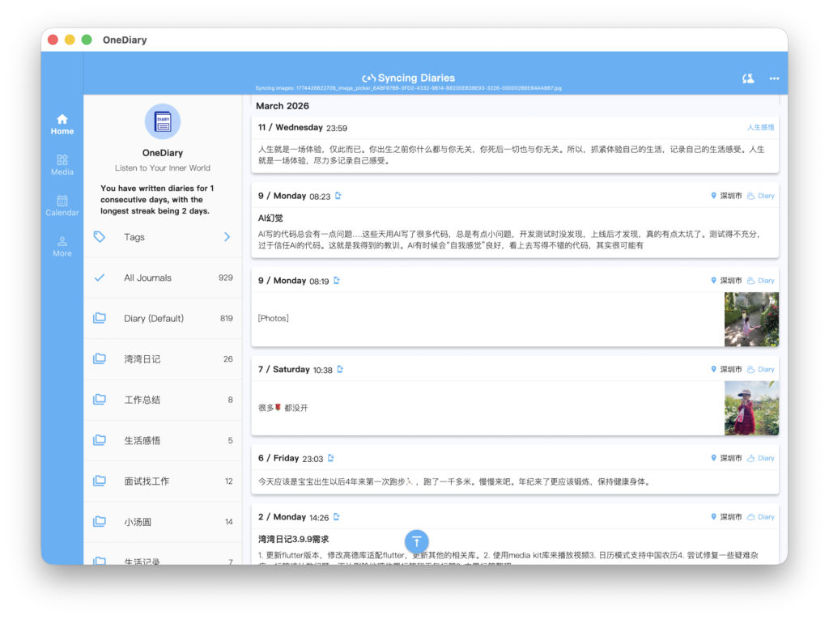This screenshot has height=619, width=829.
Task: Open the garden photo thumbnail at 08:19
Action: point(751,319)
